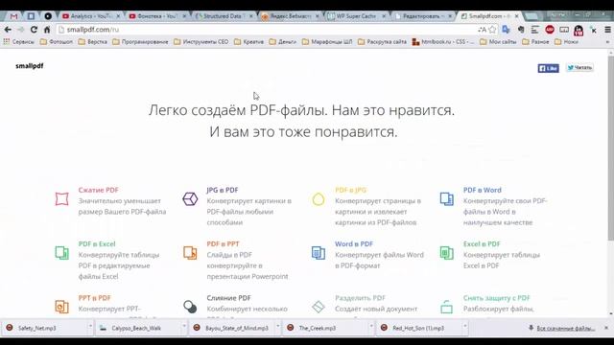Open the Сжатие PDF link
Viewport: 614px width, 345px height.
98,190
